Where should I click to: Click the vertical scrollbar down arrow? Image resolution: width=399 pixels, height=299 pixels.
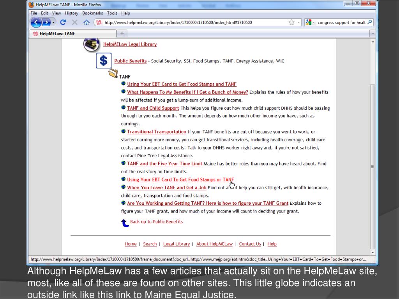(373, 252)
